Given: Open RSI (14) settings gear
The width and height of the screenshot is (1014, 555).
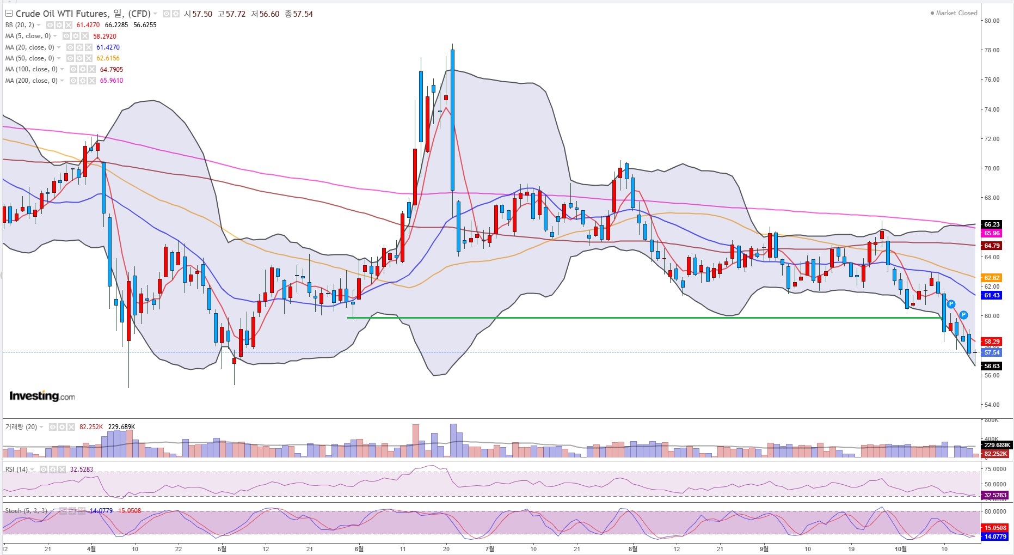Looking at the screenshot, I should pos(53,469).
